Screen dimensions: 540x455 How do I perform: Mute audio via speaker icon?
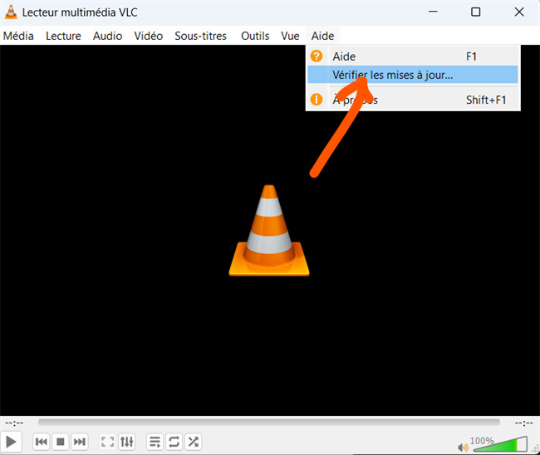tap(463, 447)
